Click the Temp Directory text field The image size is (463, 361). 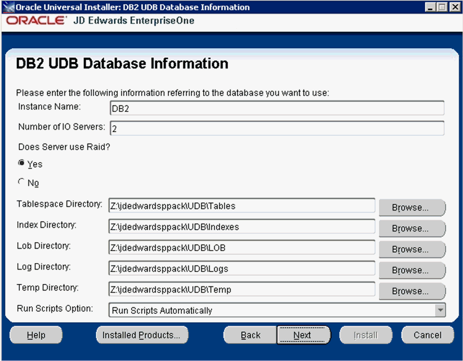(x=242, y=289)
